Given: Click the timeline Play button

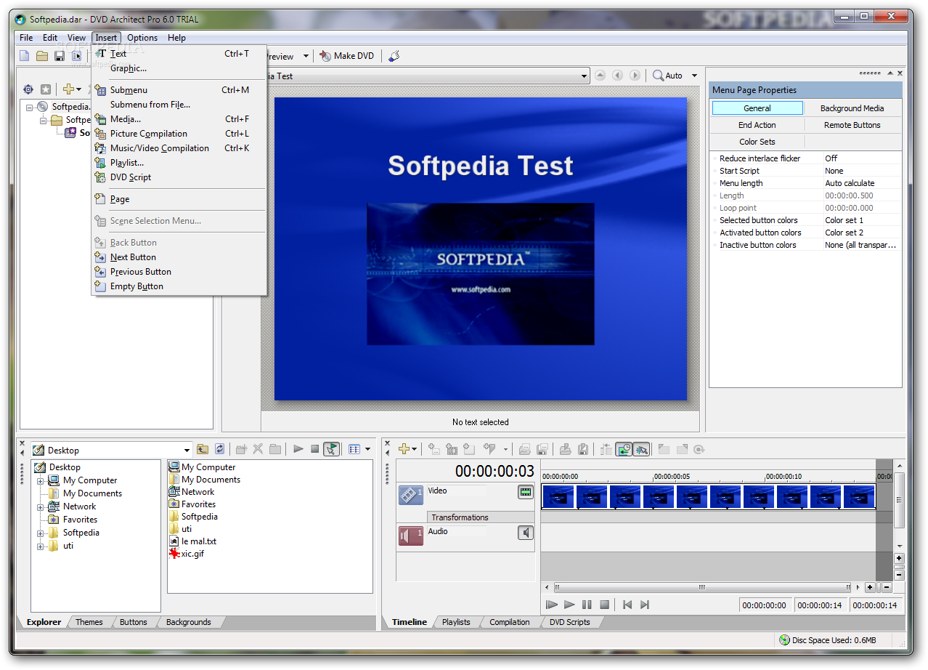Looking at the screenshot, I should pos(569,605).
